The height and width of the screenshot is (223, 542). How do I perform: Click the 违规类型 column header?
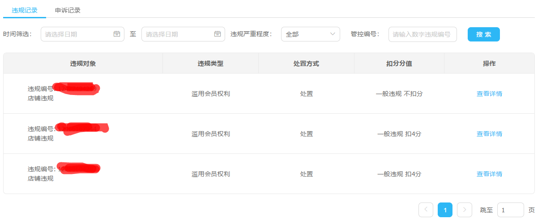tap(210, 63)
